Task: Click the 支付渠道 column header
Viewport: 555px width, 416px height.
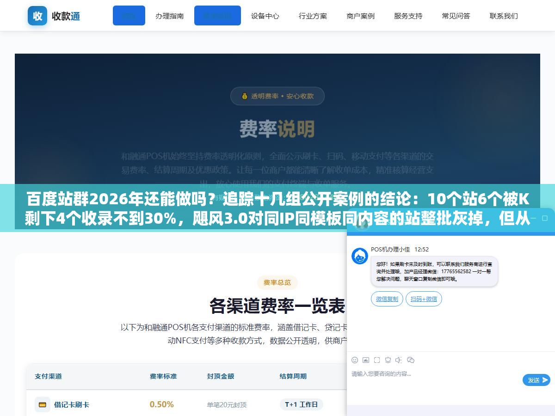Action: [48, 376]
